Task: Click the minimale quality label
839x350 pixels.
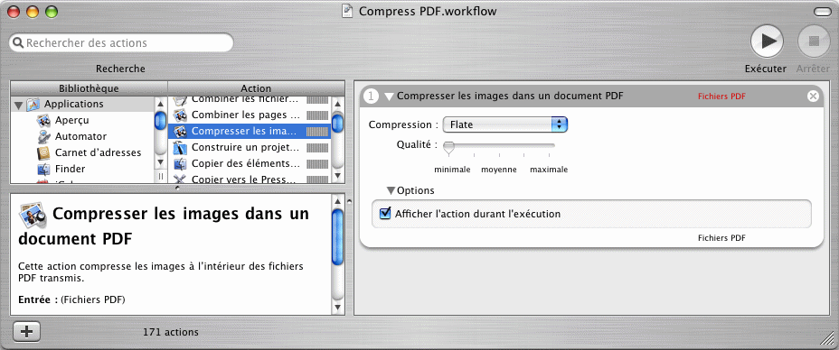Action: coord(452,170)
